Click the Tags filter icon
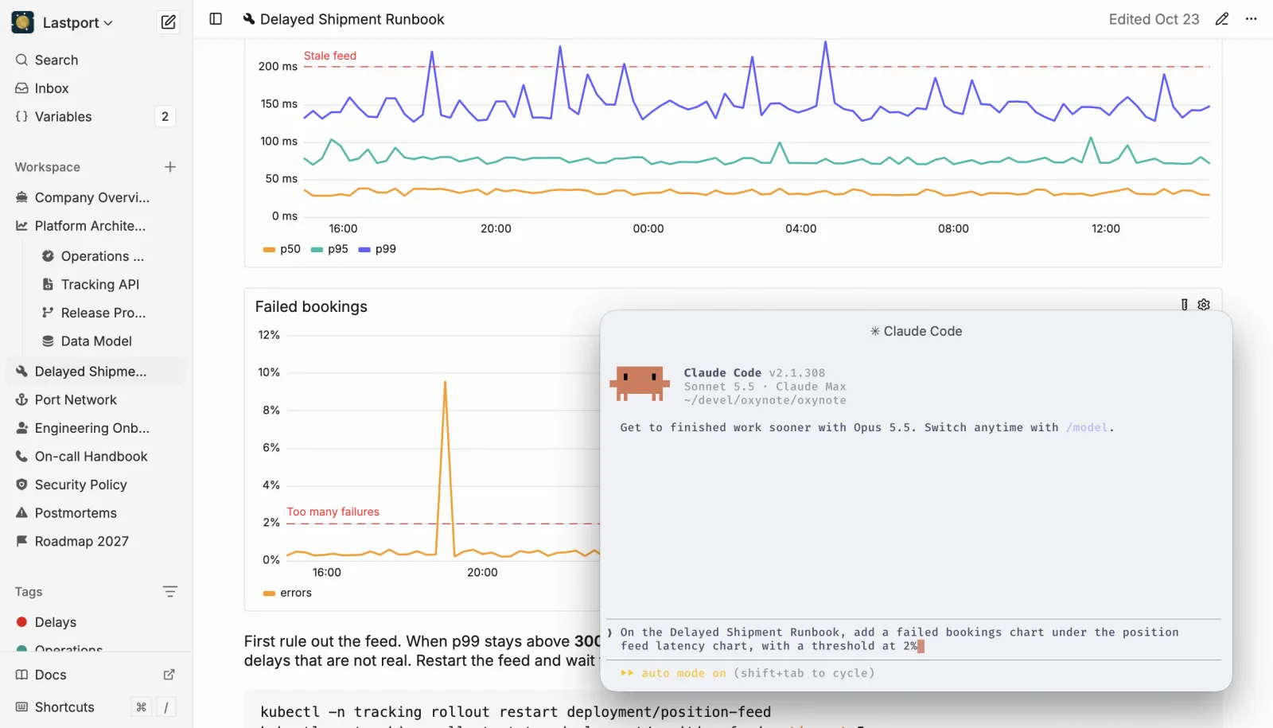The width and height of the screenshot is (1273, 728). 169,592
